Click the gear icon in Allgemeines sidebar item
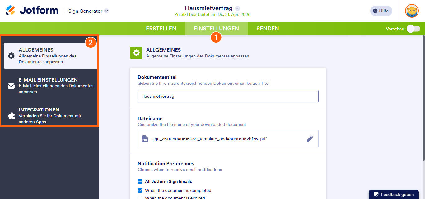Screen dimensions: 425x199 [11, 56]
